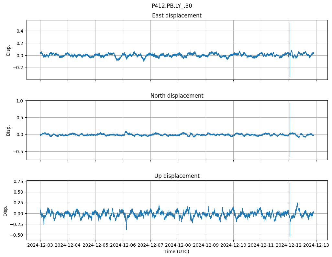Select the 2024-12-12 date tick label

(x=289, y=245)
